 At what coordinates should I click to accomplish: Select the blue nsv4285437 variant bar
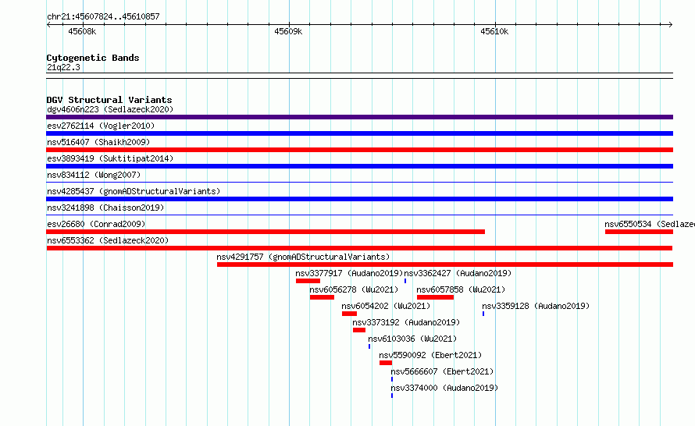(x=359, y=199)
